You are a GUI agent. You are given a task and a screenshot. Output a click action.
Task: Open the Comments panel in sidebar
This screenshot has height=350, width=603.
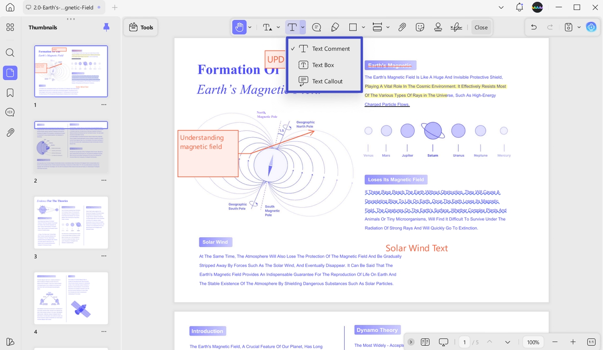(x=10, y=112)
